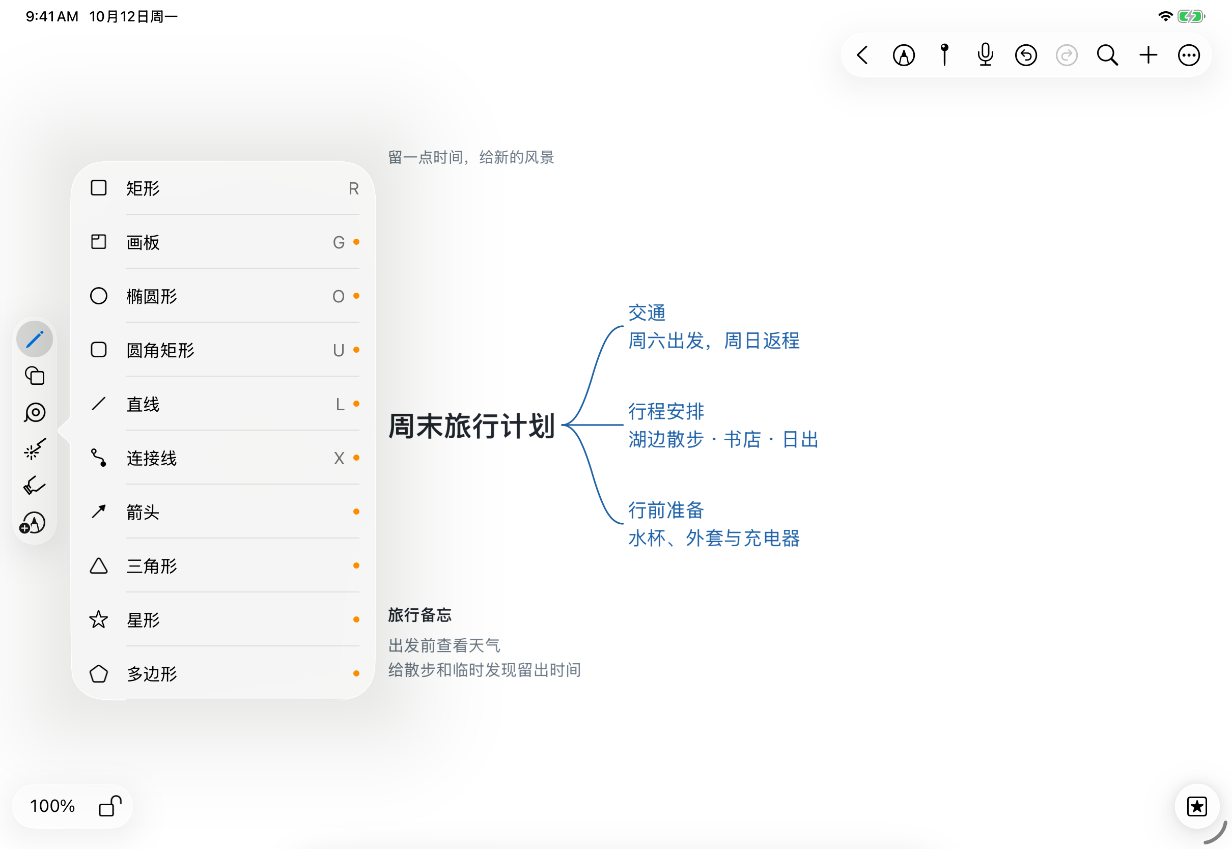
Task: Open the pen style icon in top toolbar
Action: coord(903,55)
